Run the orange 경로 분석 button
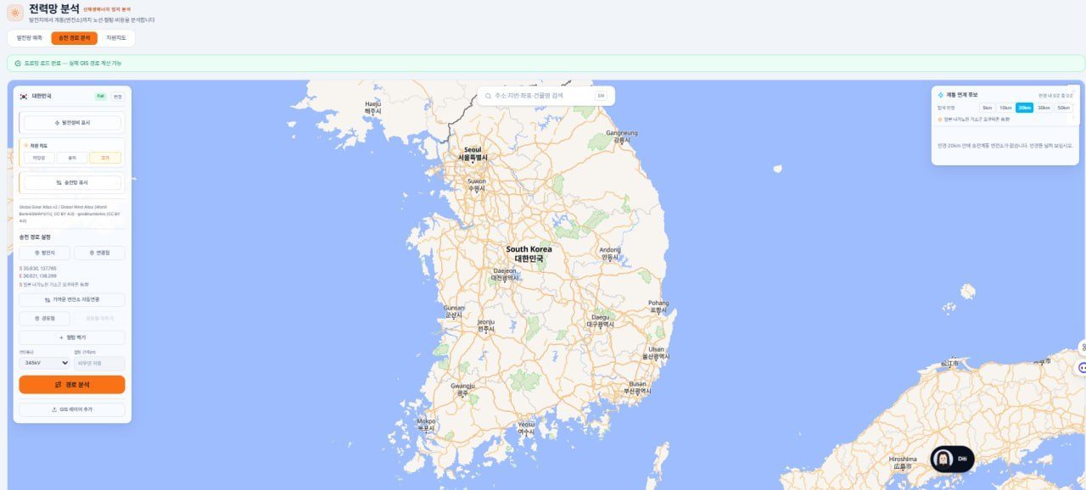1086x490 pixels. click(72, 385)
